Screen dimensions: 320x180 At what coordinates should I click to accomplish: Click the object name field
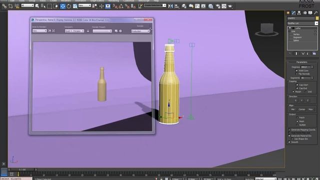(x=301, y=18)
